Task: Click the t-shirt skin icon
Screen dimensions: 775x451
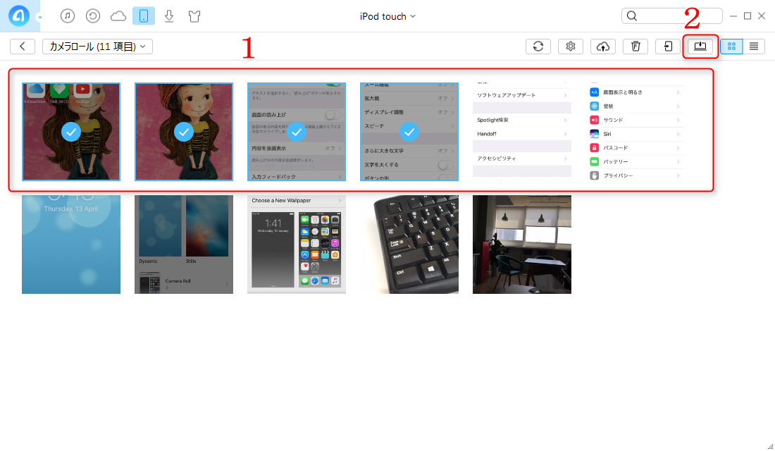Action: click(x=194, y=16)
